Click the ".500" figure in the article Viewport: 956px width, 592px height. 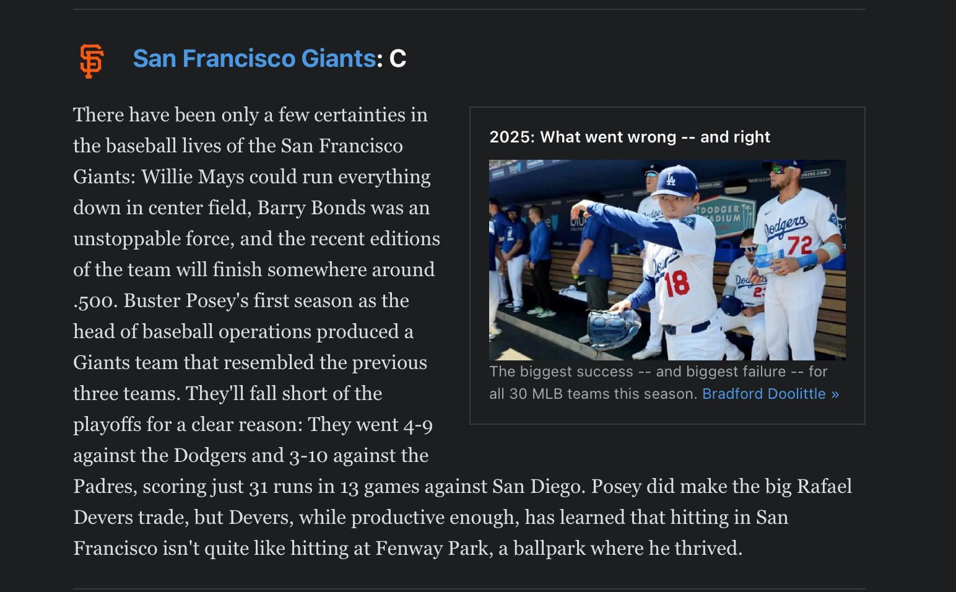point(93,301)
